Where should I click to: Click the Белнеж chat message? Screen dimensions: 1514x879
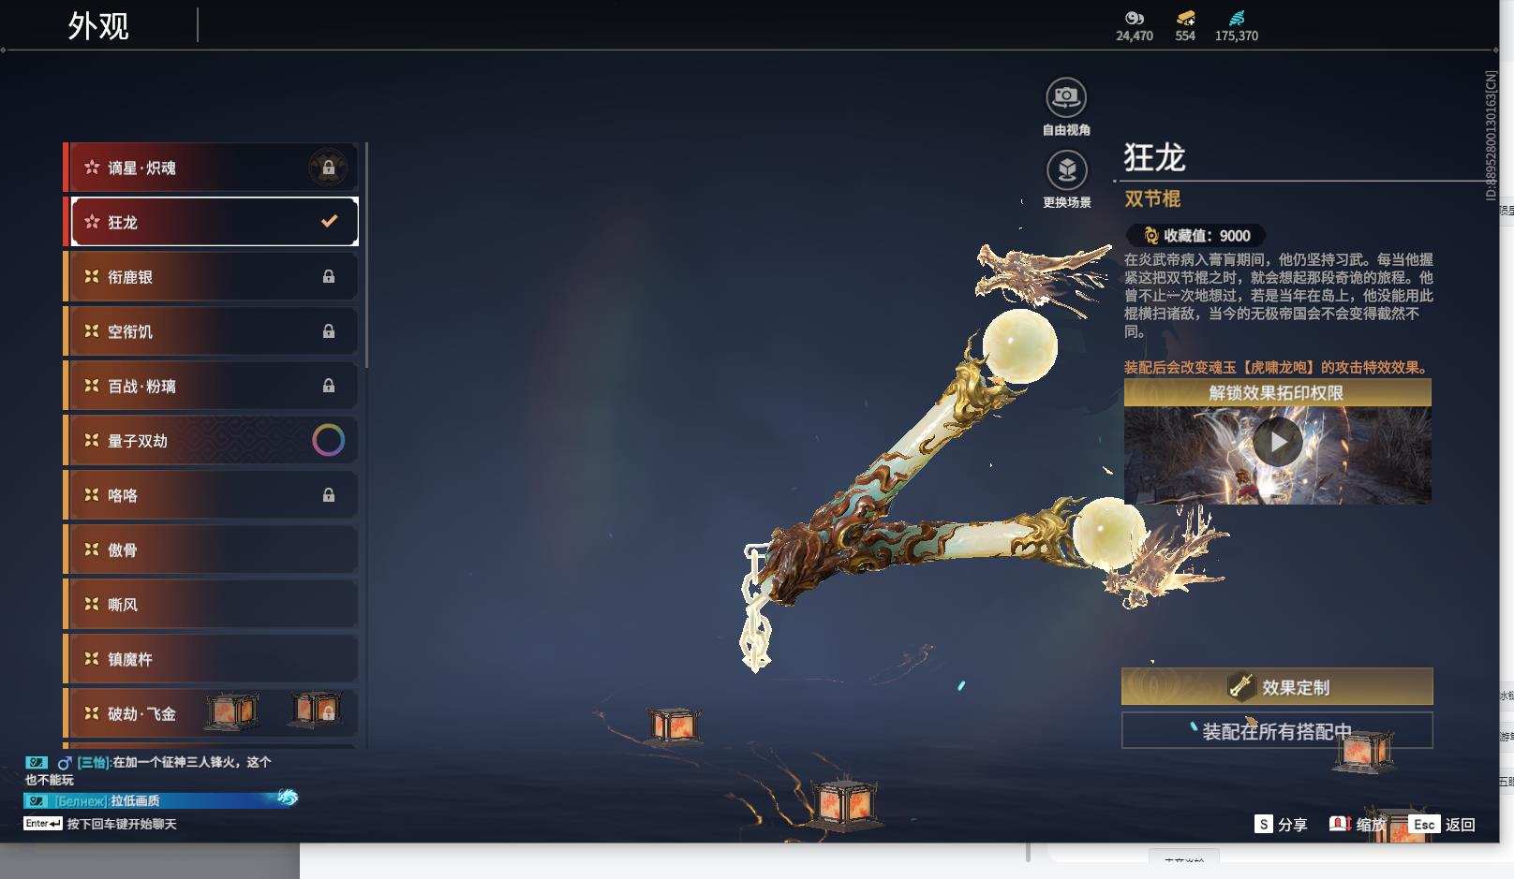[159, 800]
